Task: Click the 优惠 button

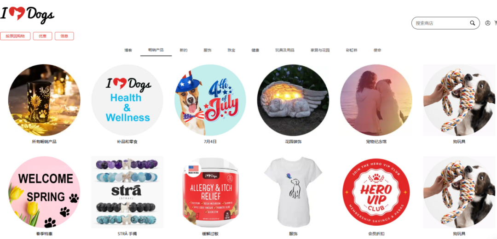Action: [x=42, y=36]
